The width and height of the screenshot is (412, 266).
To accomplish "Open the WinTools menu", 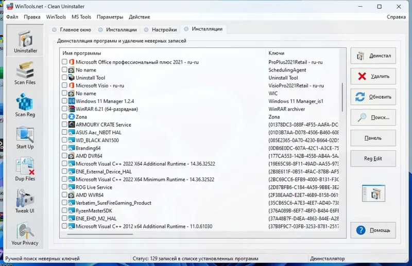I will coord(56,17).
